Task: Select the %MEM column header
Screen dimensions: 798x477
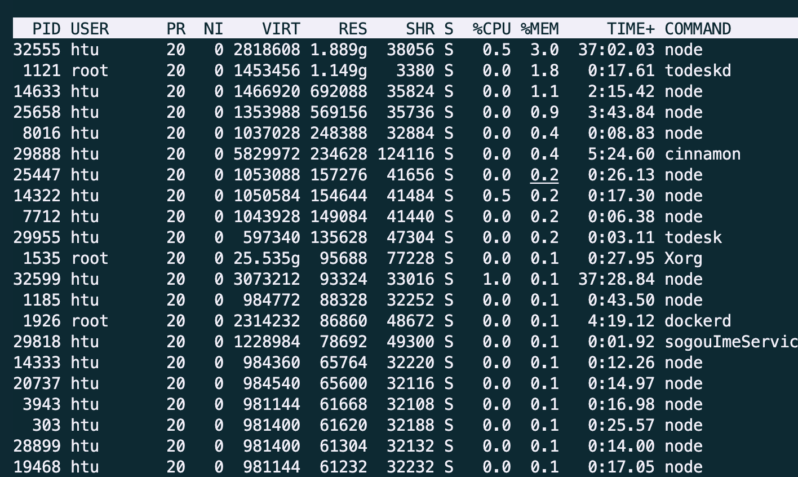Action: pos(540,29)
